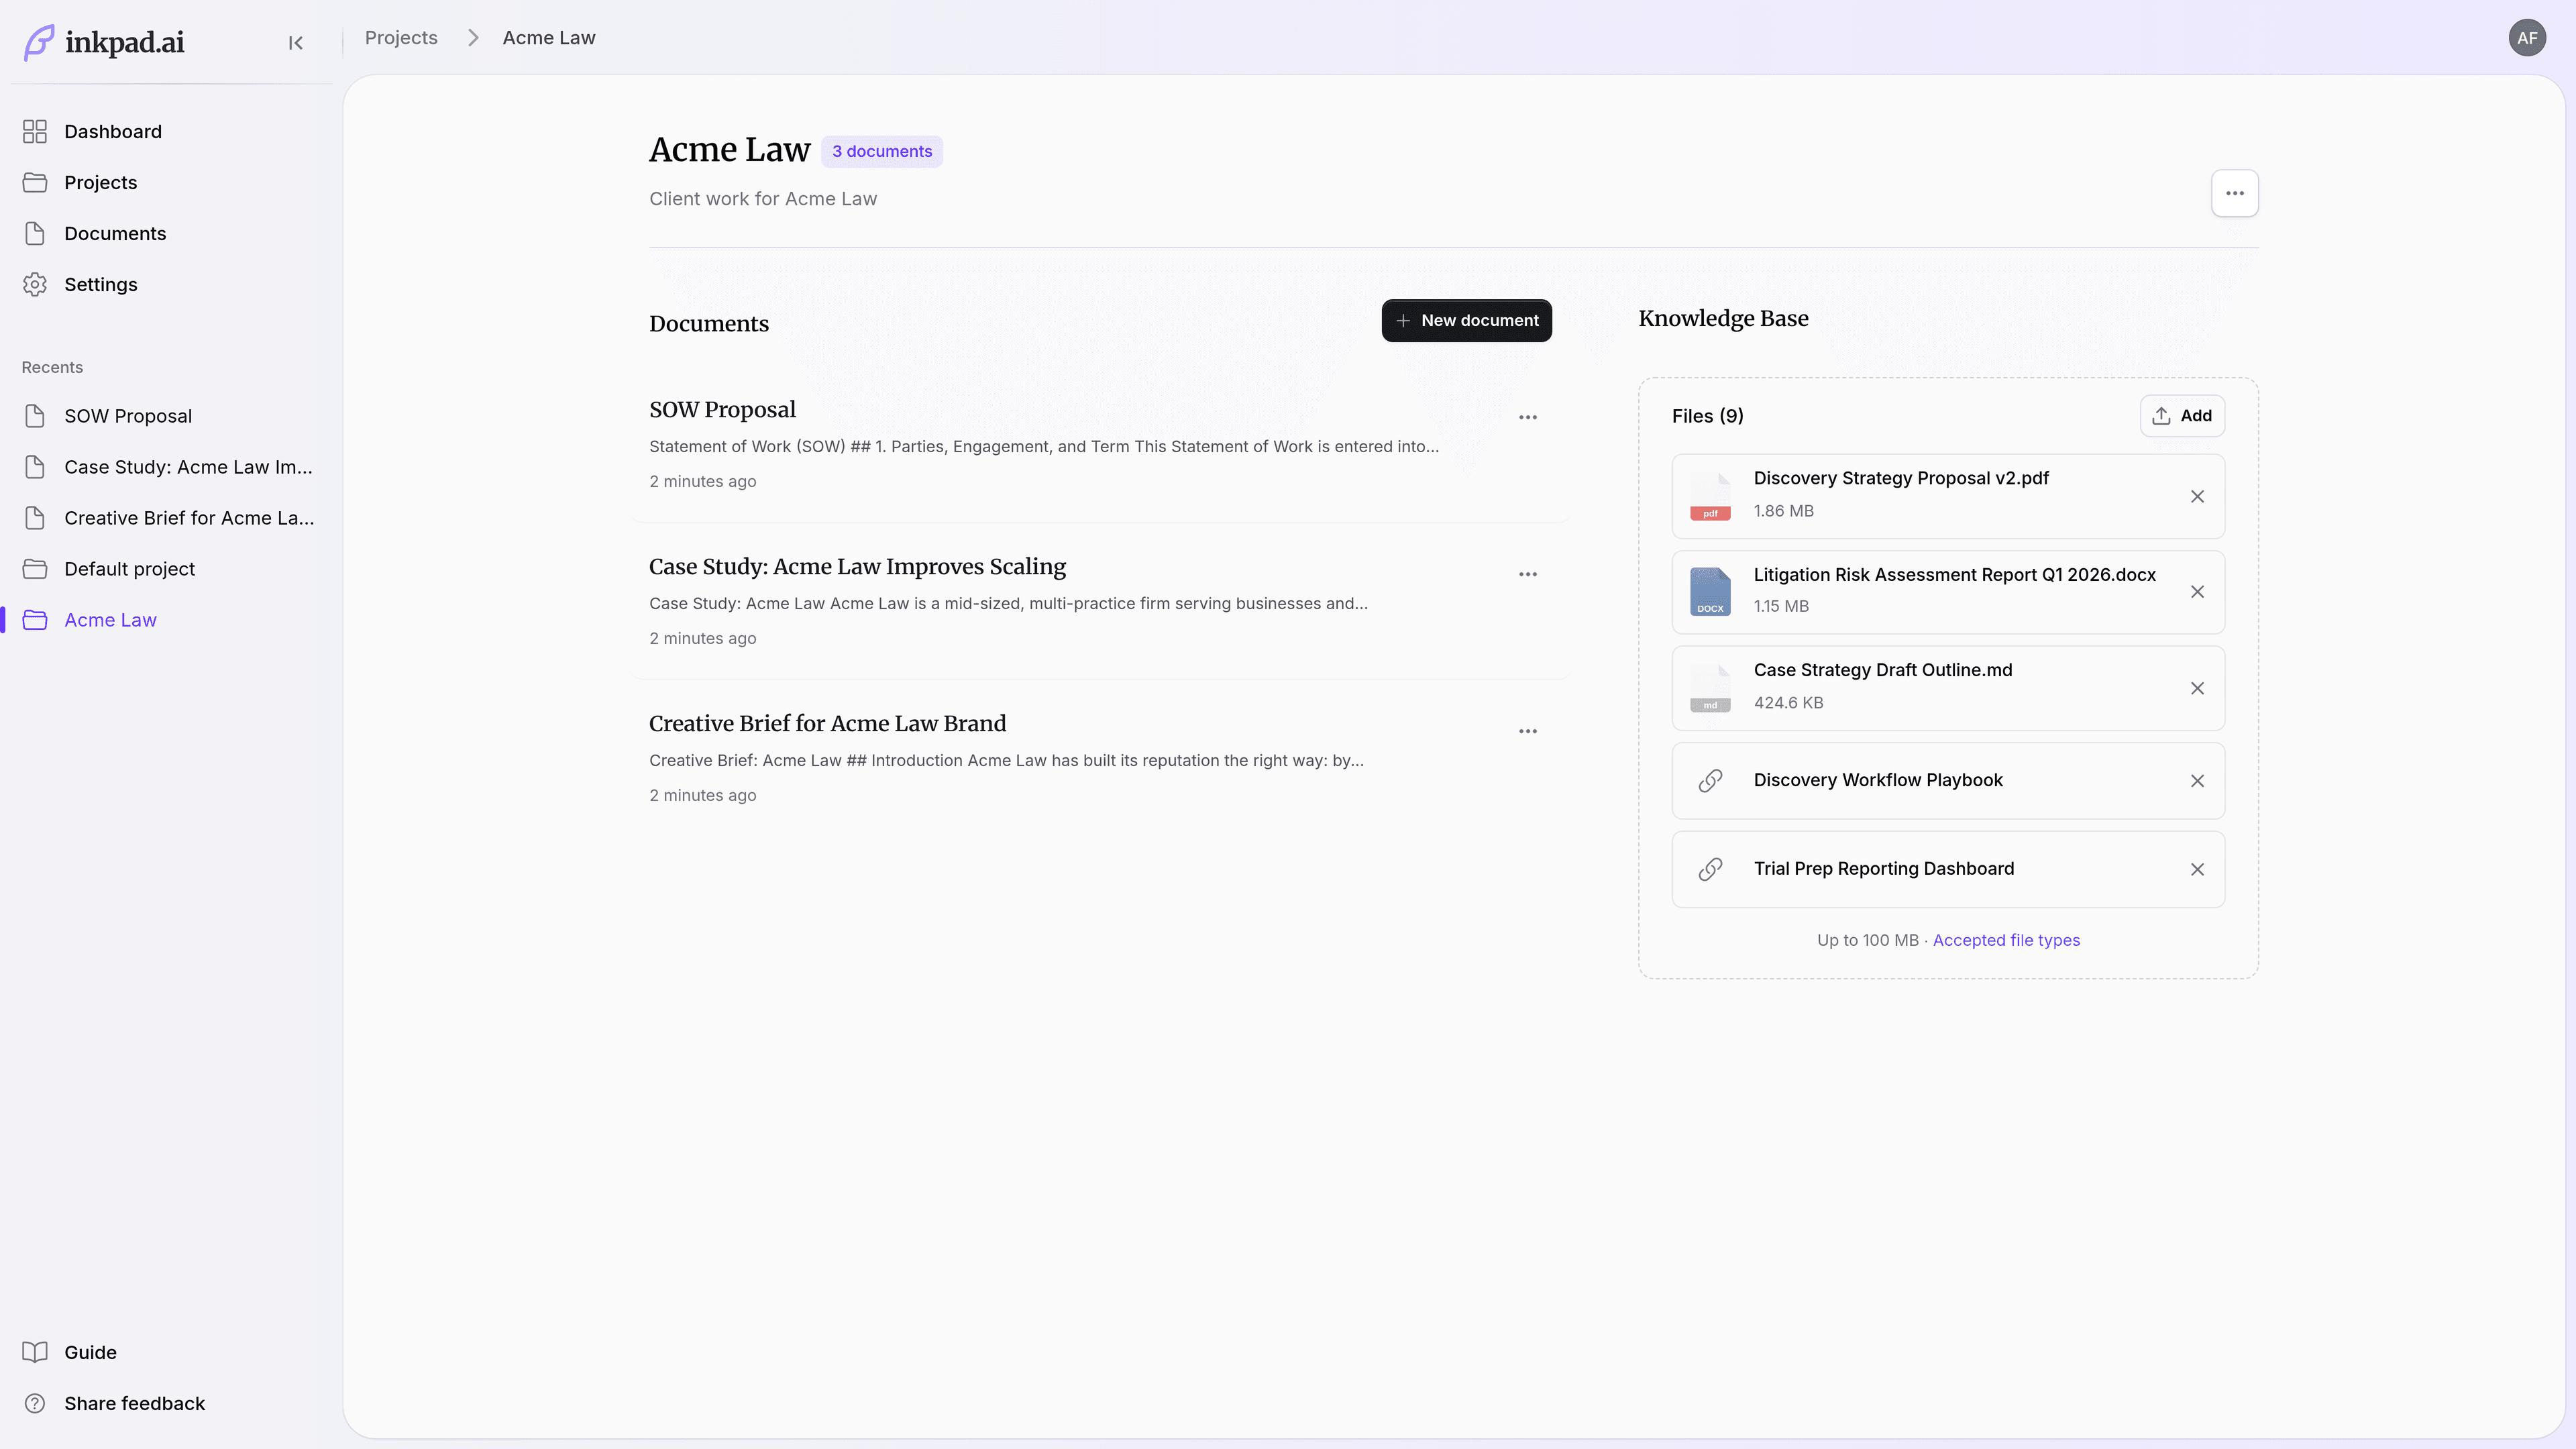This screenshot has width=2576, height=1449.
Task: Click the Case Strategy Draft md icon
Action: 1710,688
